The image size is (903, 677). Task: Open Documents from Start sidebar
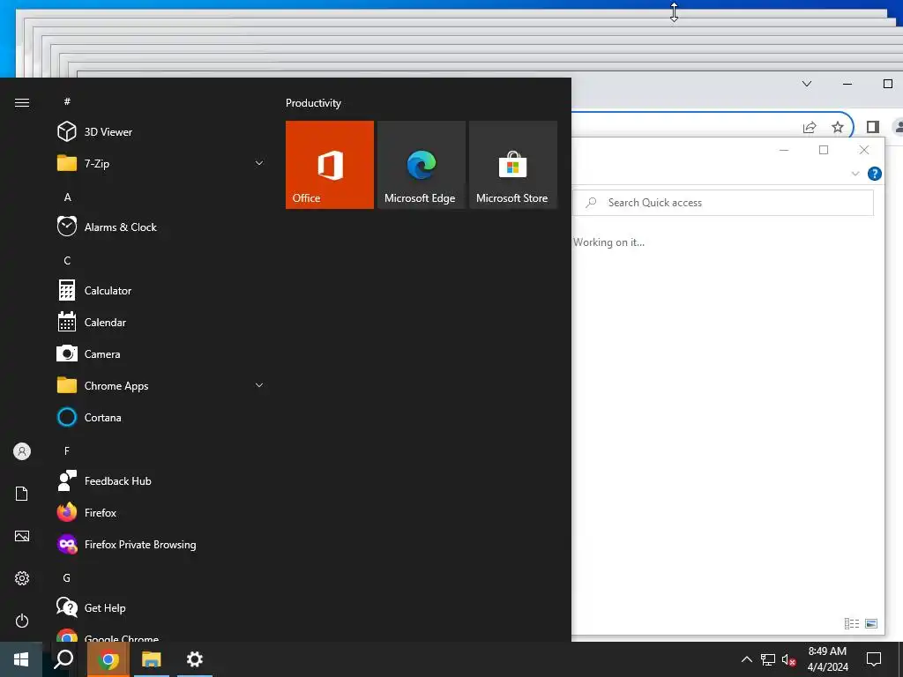click(22, 494)
